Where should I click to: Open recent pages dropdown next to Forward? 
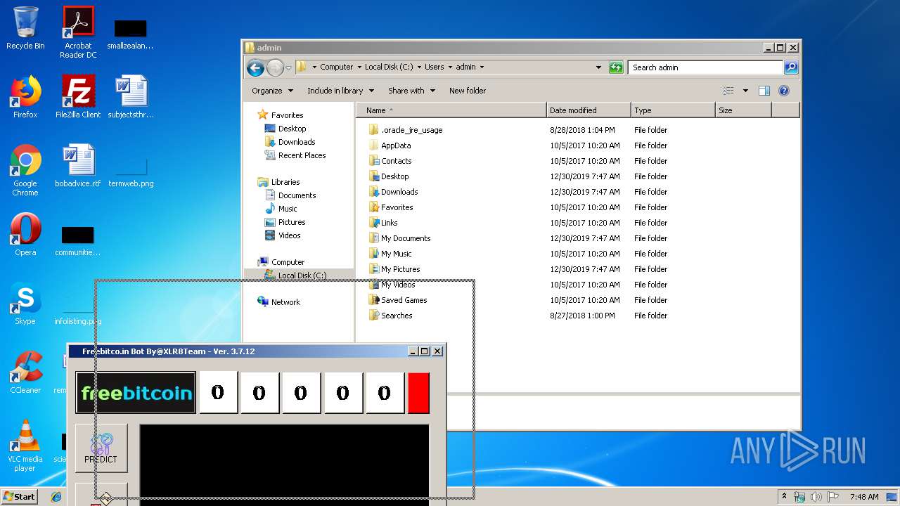[x=288, y=68]
